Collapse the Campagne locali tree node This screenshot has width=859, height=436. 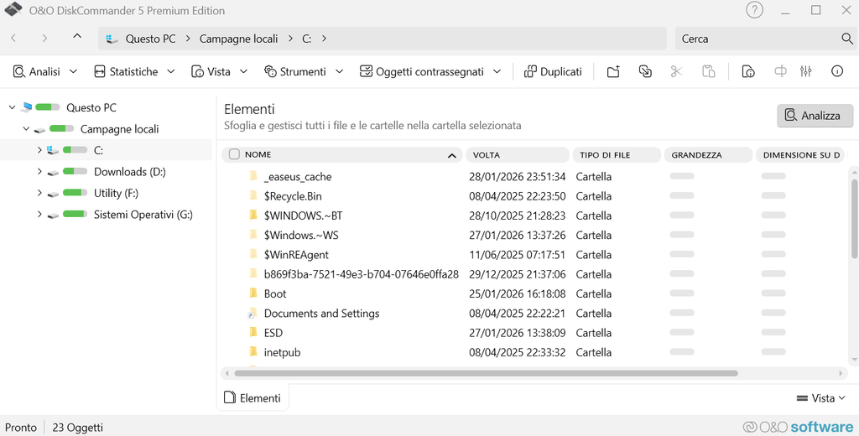[26, 129]
